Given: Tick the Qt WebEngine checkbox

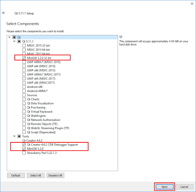Looking at the screenshot, I should (24, 116).
